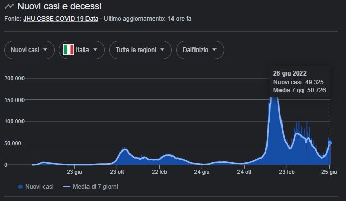Click the Italian flag icon
The width and height of the screenshot is (346, 201).
coord(69,49)
